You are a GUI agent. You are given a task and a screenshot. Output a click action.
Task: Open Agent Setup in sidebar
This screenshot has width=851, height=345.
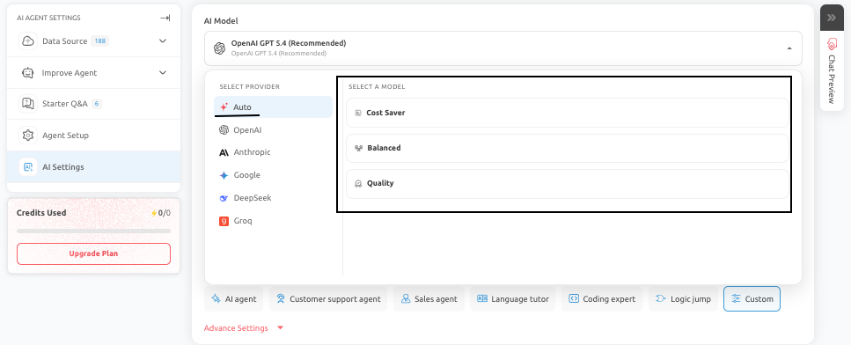point(93,135)
